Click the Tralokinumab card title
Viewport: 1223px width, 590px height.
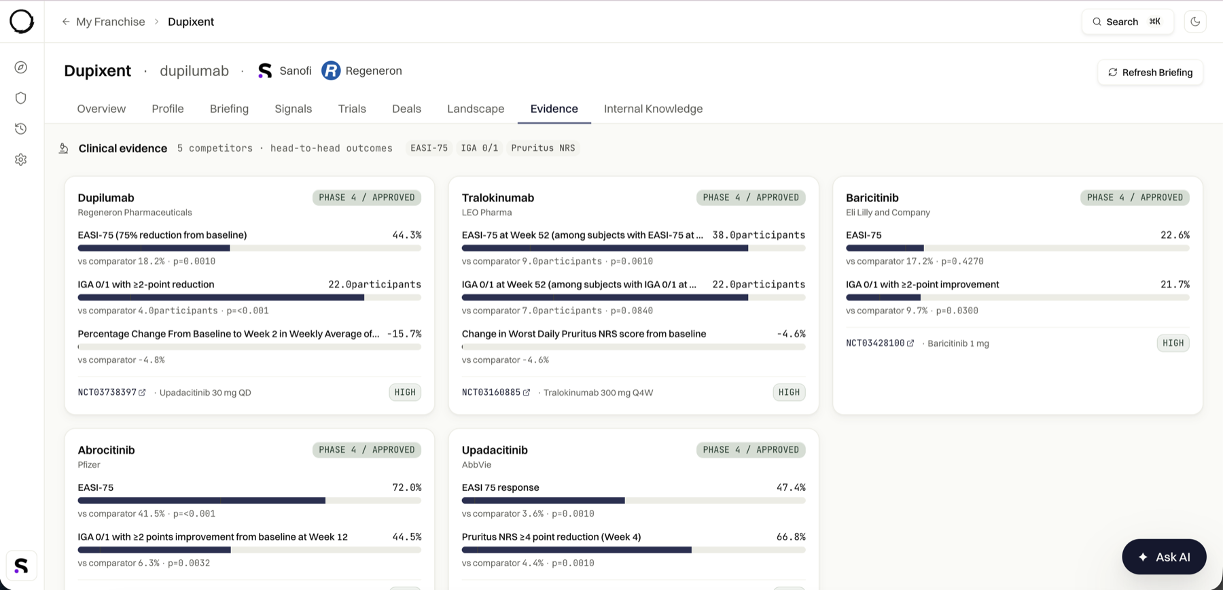(498, 198)
